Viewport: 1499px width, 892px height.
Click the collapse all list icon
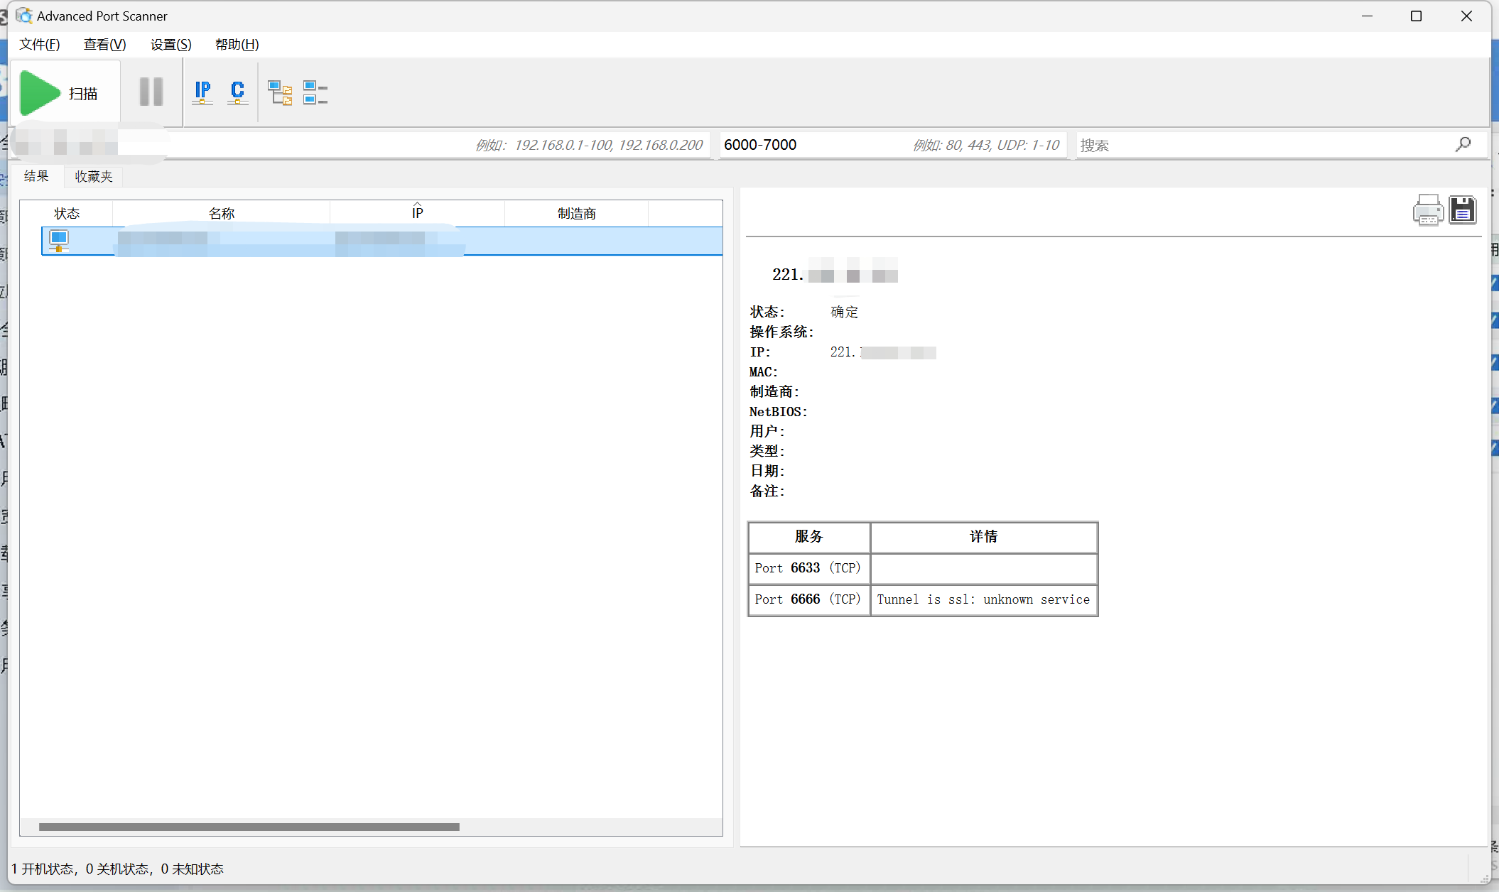[315, 92]
